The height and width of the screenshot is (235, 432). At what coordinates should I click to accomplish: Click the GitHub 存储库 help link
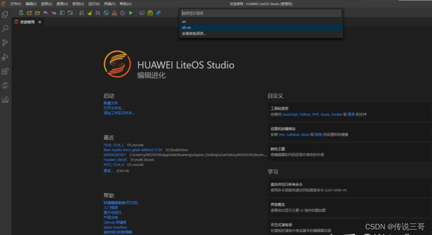point(115,223)
